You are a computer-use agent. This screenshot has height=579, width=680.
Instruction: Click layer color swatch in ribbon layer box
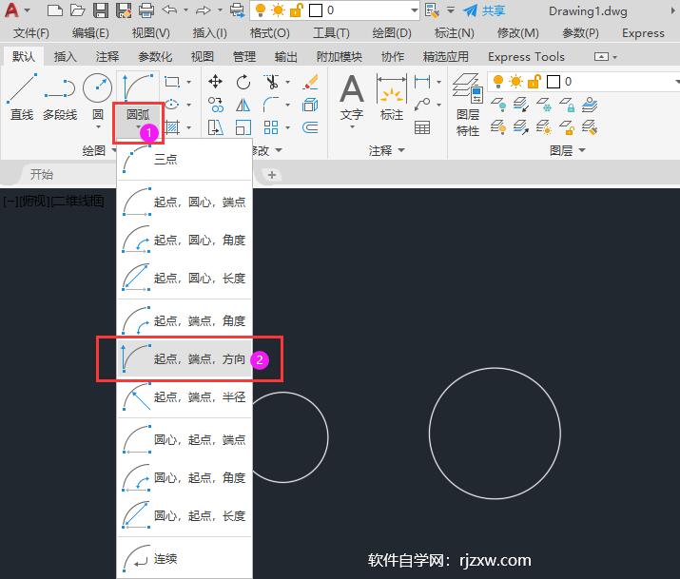click(x=554, y=82)
